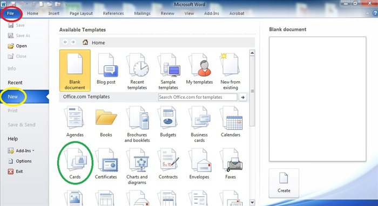
Task: Open the Contracts template category
Action: click(168, 163)
